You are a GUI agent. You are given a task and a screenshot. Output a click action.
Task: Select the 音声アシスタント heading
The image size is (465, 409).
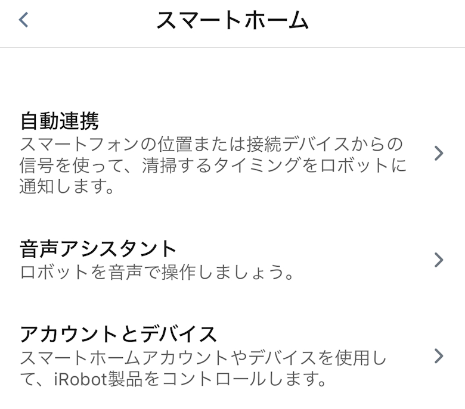(x=98, y=249)
